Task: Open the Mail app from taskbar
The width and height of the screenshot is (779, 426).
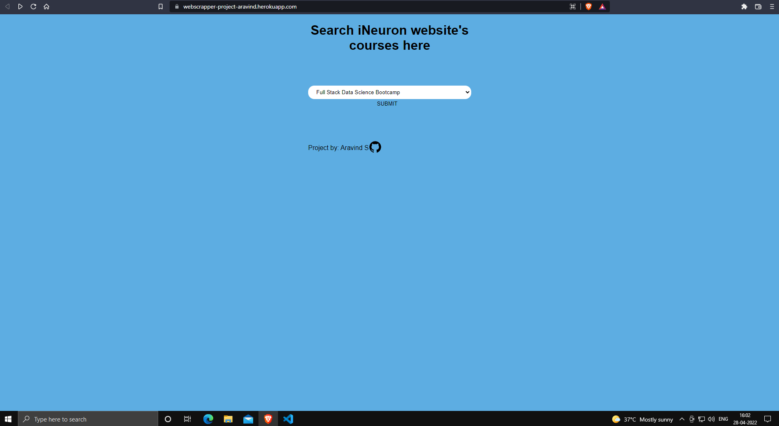Action: pos(248,419)
